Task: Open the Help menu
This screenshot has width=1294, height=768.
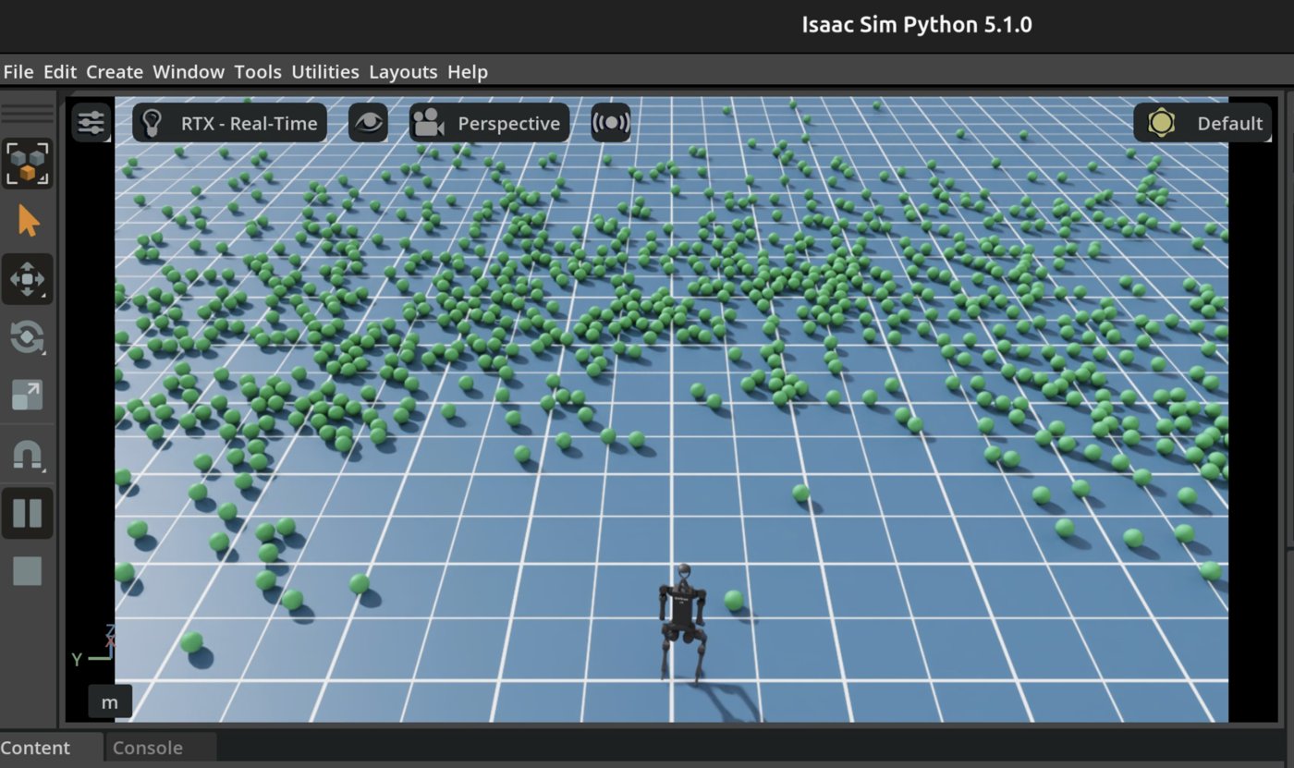Action: tap(468, 72)
